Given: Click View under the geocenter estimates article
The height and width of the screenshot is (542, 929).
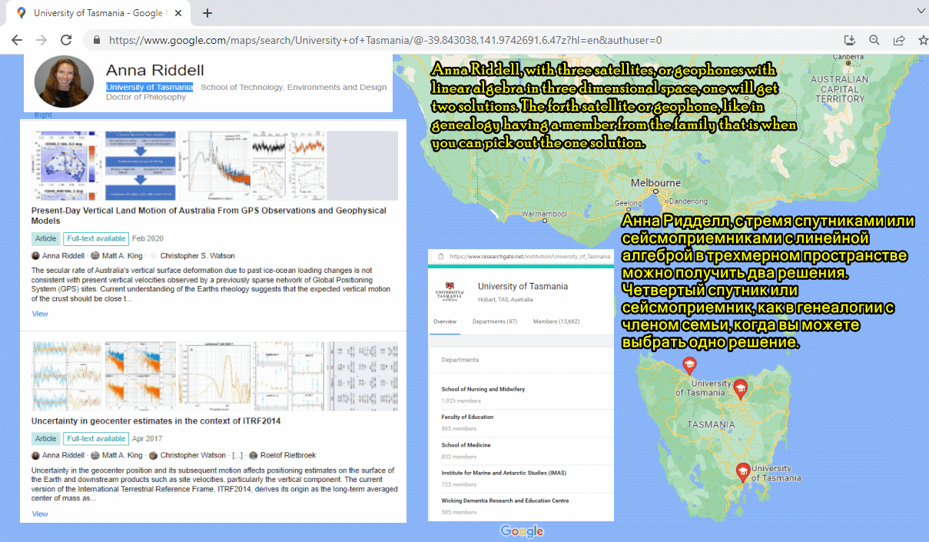Looking at the screenshot, I should (x=40, y=514).
